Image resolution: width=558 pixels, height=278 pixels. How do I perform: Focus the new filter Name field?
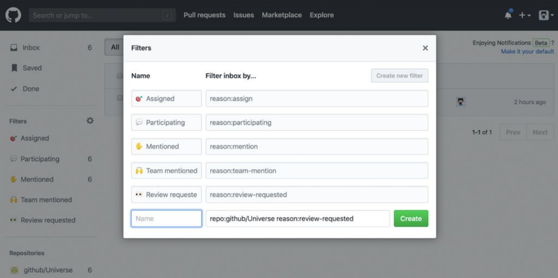166,219
